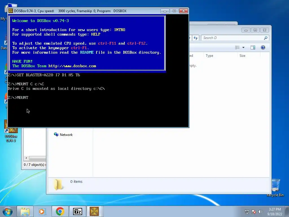Open Explorer help question mark icon
This screenshot has width=289, height=217.
click(x=263, y=47)
